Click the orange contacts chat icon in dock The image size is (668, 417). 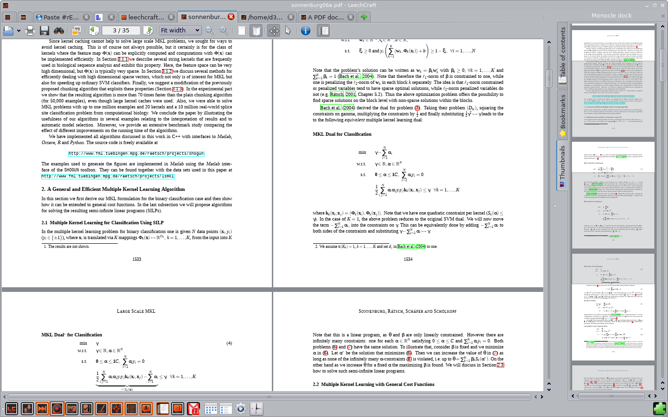point(146,409)
